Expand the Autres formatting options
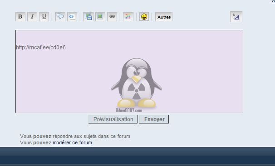 pyautogui.click(x=164, y=17)
